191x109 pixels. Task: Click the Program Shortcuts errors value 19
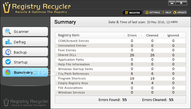click(132, 78)
